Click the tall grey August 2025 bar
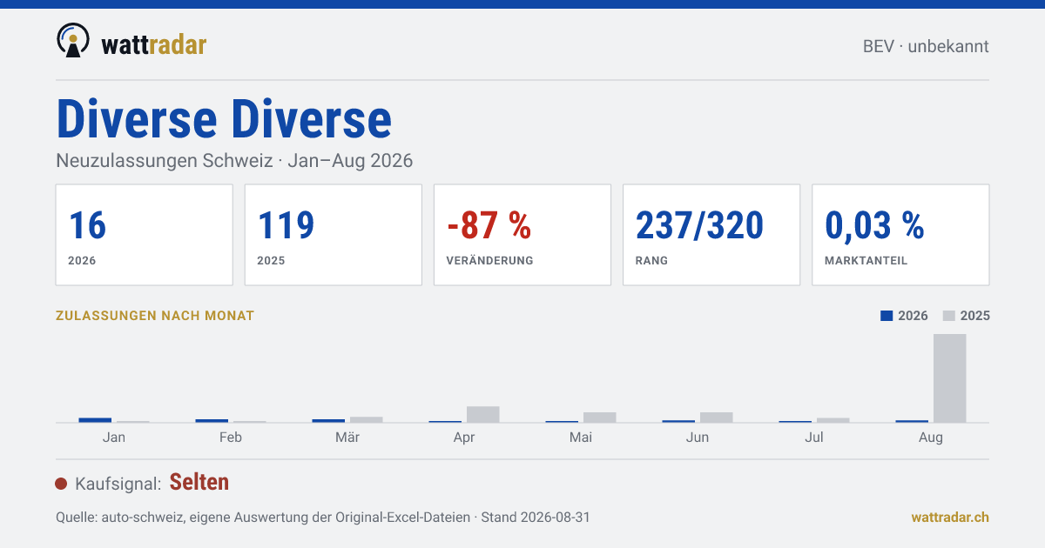The height and width of the screenshot is (548, 1045). click(949, 378)
